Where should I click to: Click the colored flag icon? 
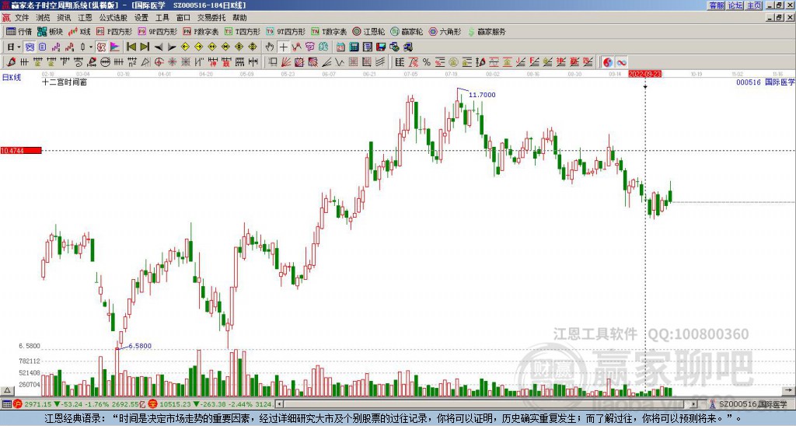(115, 47)
